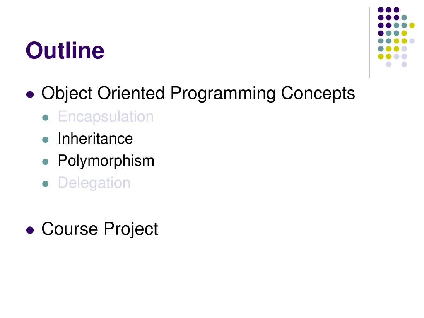
Task: Click the purple bullet before Object Oriented
Action: pyautogui.click(x=30, y=95)
